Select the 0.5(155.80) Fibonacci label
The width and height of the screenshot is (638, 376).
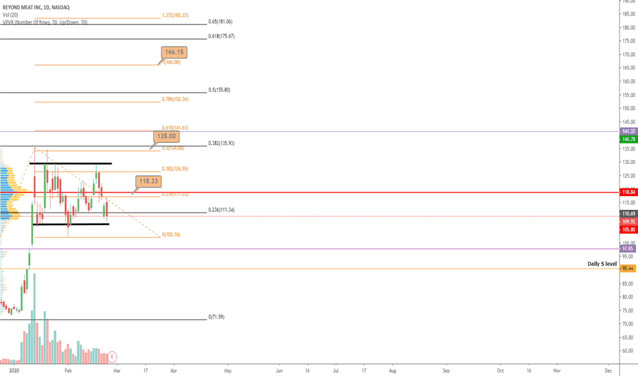tap(219, 90)
